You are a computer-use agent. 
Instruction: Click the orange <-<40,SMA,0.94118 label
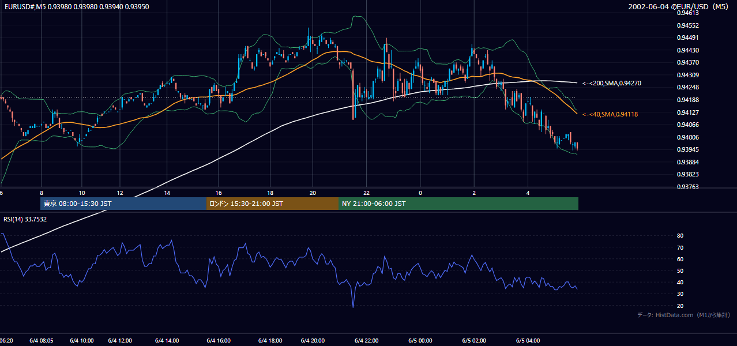click(x=610, y=114)
